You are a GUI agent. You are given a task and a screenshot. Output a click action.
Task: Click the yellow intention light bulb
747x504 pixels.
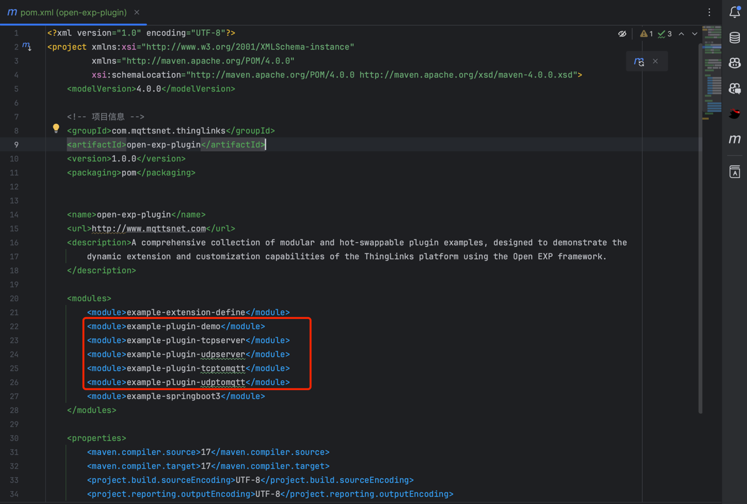tap(56, 128)
